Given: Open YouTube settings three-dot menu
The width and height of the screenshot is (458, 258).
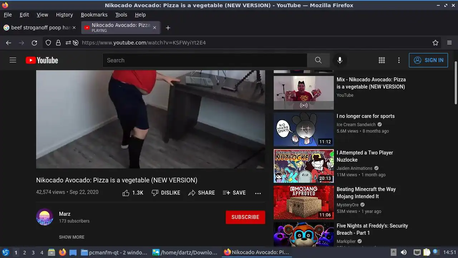Looking at the screenshot, I should (x=399, y=60).
